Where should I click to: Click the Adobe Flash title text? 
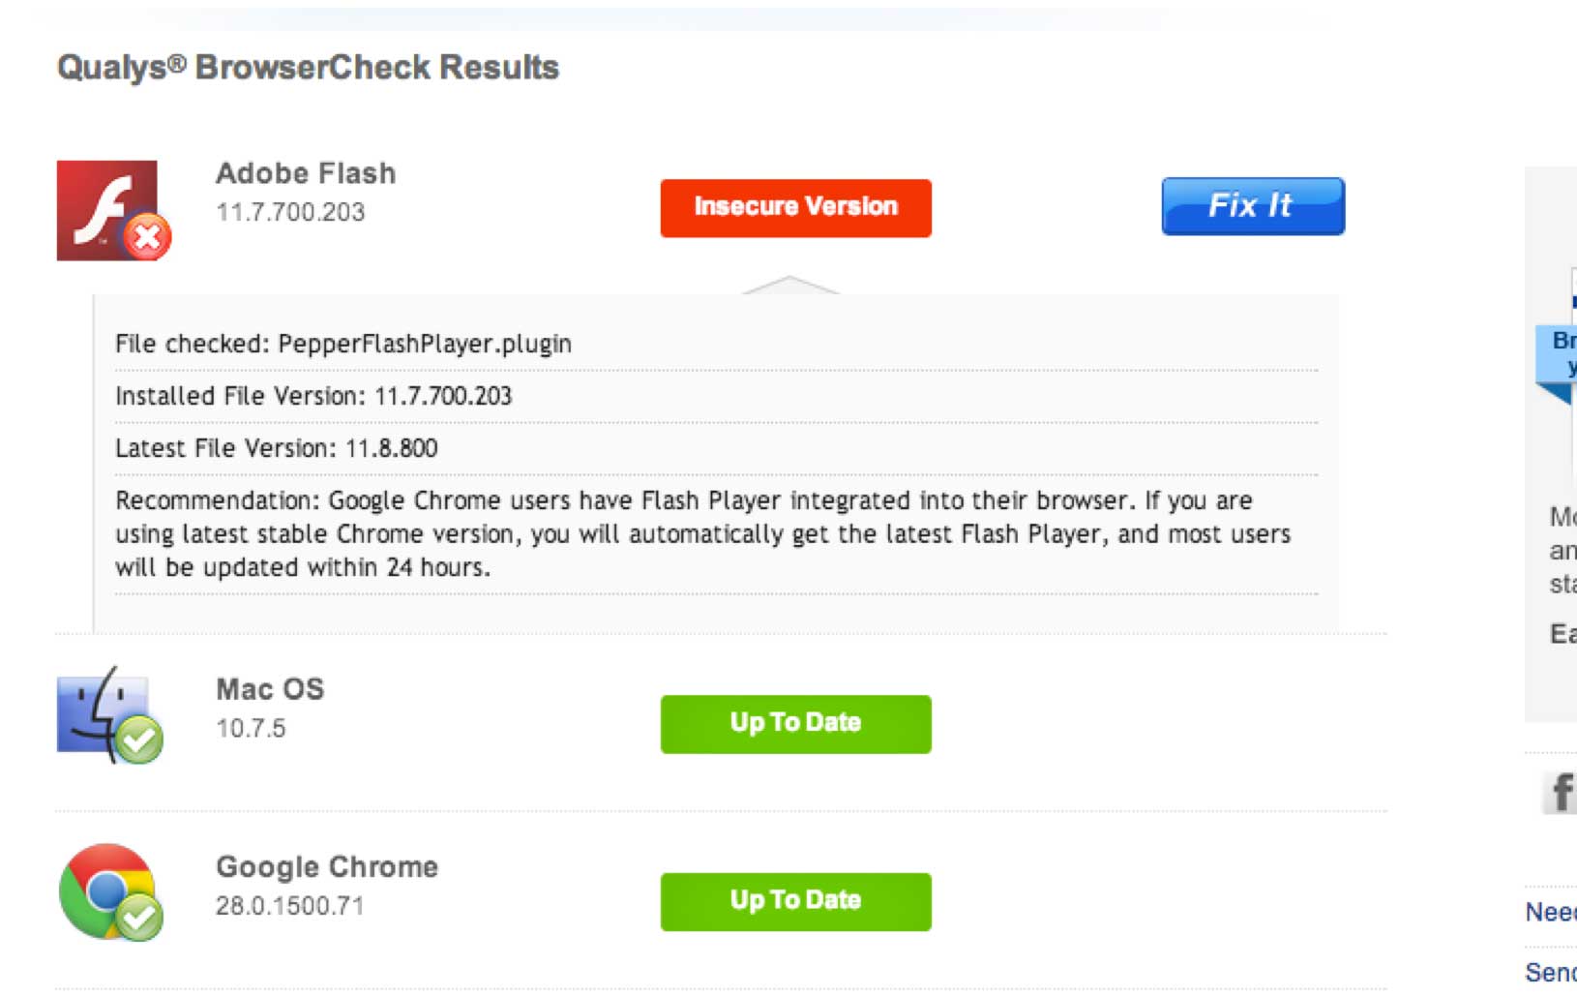306,173
